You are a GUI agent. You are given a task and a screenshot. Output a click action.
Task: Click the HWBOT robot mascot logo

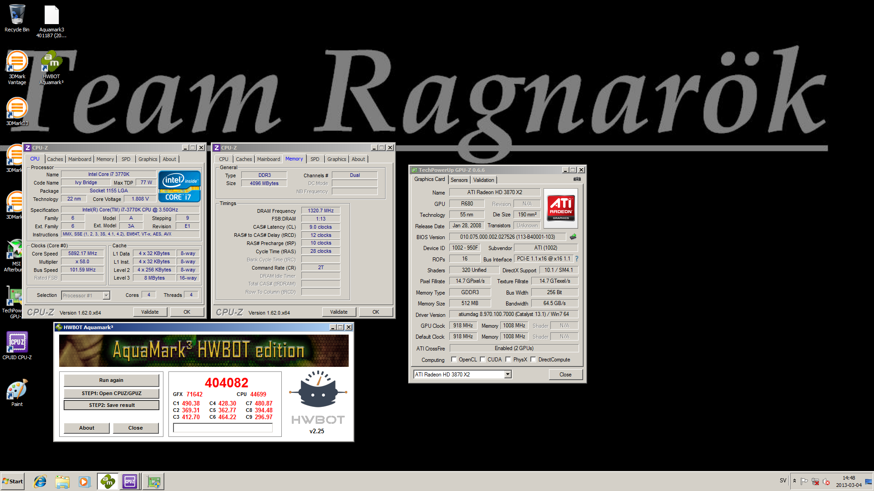(x=318, y=389)
